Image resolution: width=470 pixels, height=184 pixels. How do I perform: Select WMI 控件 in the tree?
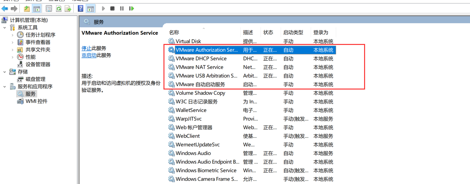(x=37, y=101)
